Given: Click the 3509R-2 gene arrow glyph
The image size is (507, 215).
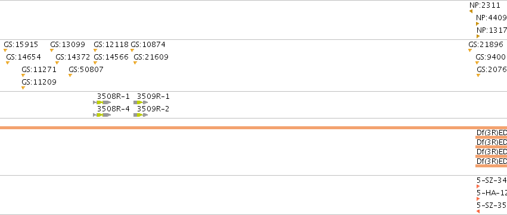Looking at the screenshot, I should (x=141, y=115).
